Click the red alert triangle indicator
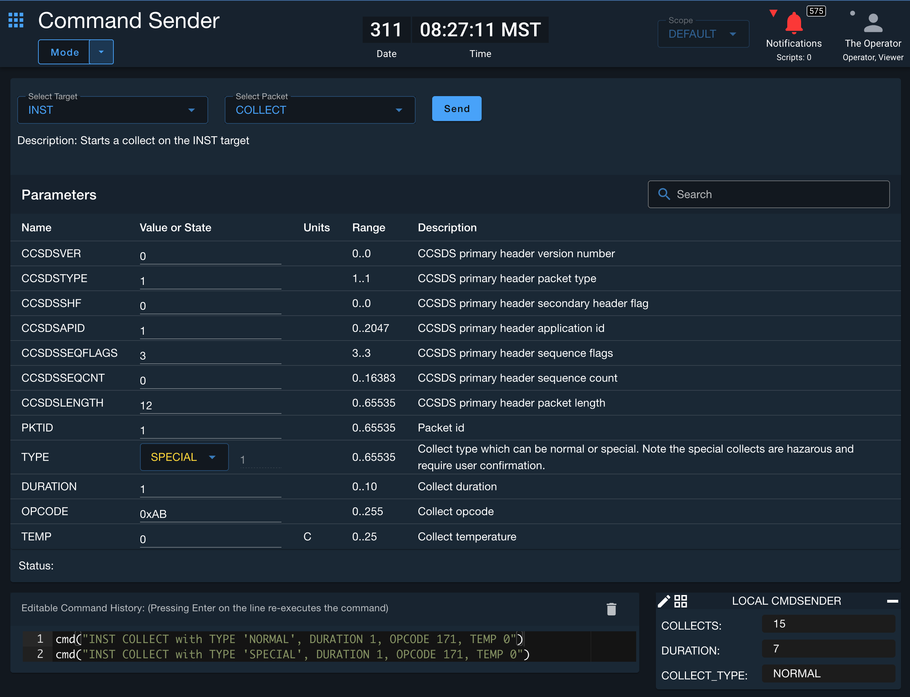This screenshot has height=697, width=910. point(773,13)
